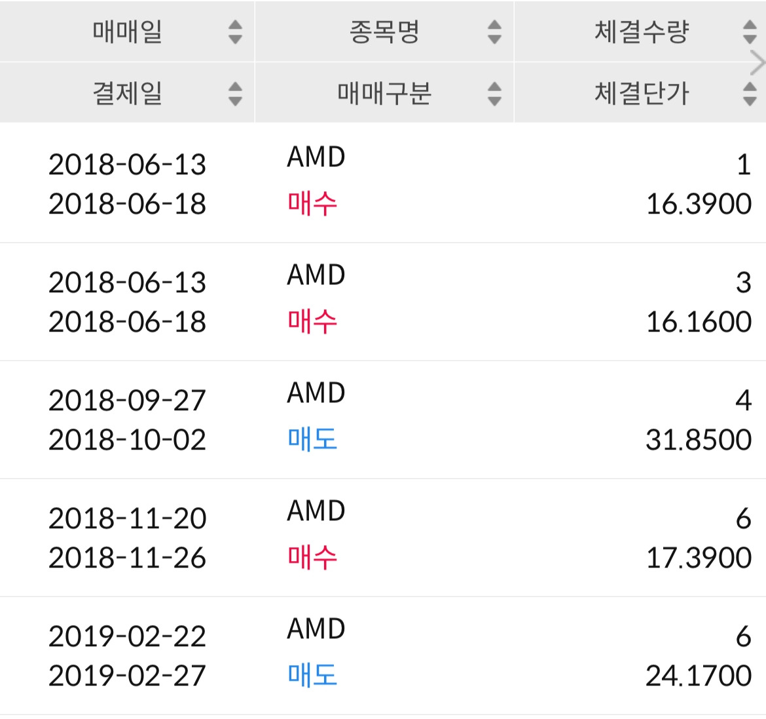Click the 결제일 column header
The image size is (766, 719).
coord(127,93)
